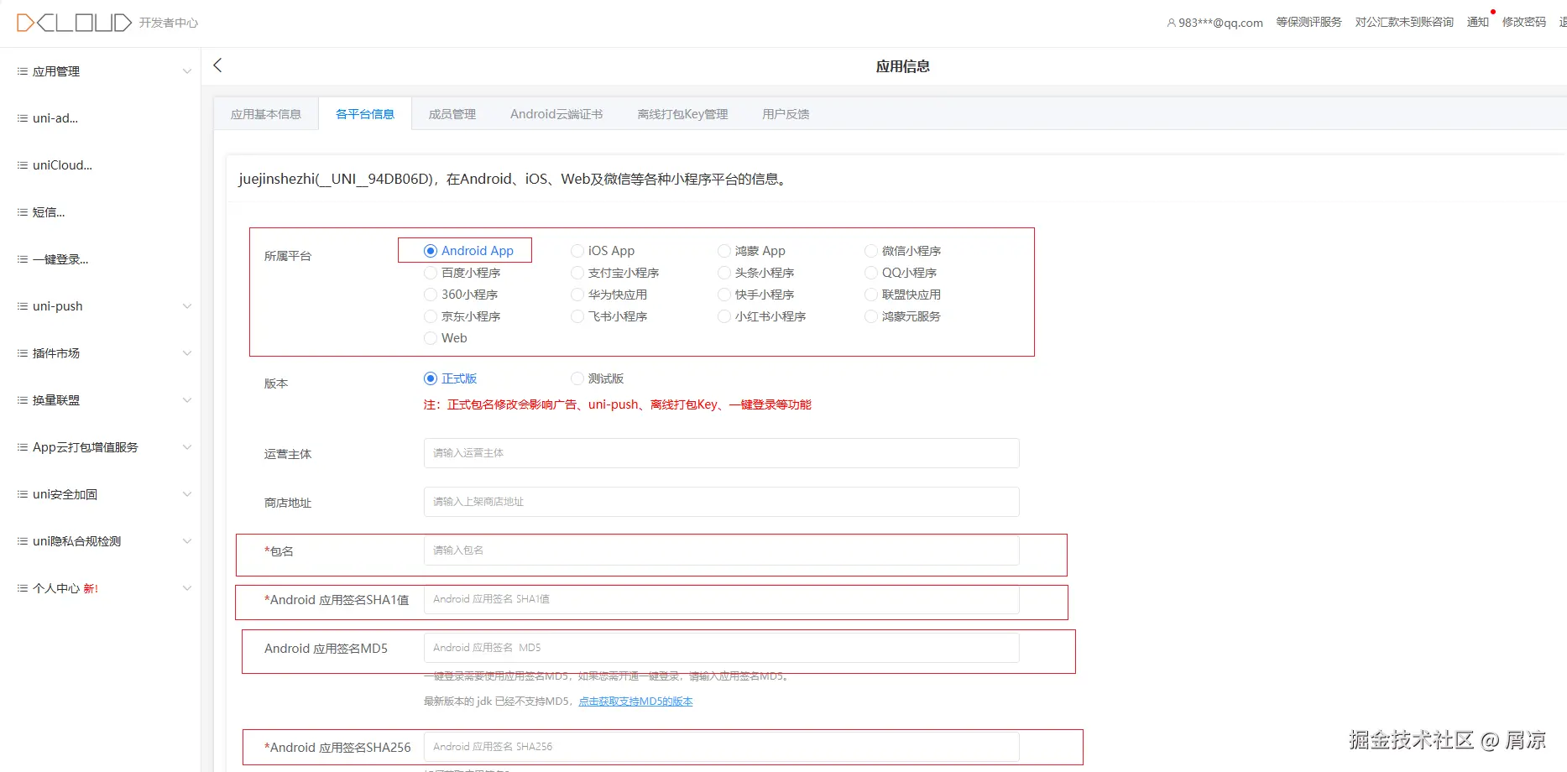Switch to the 应用基本信息 tab
Viewport: 1567px width, 772px height.
tap(266, 114)
